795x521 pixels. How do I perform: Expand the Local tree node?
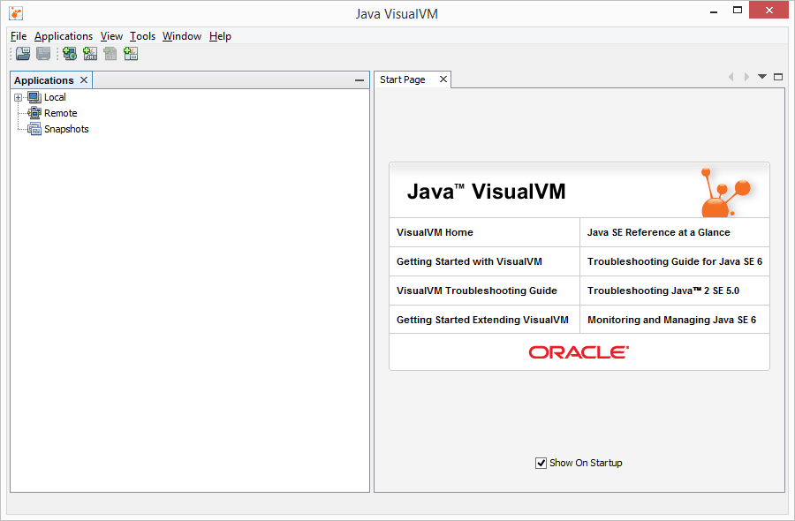point(19,97)
